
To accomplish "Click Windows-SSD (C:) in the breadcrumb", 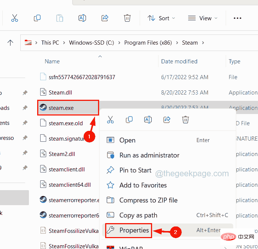I will coord(91,43).
